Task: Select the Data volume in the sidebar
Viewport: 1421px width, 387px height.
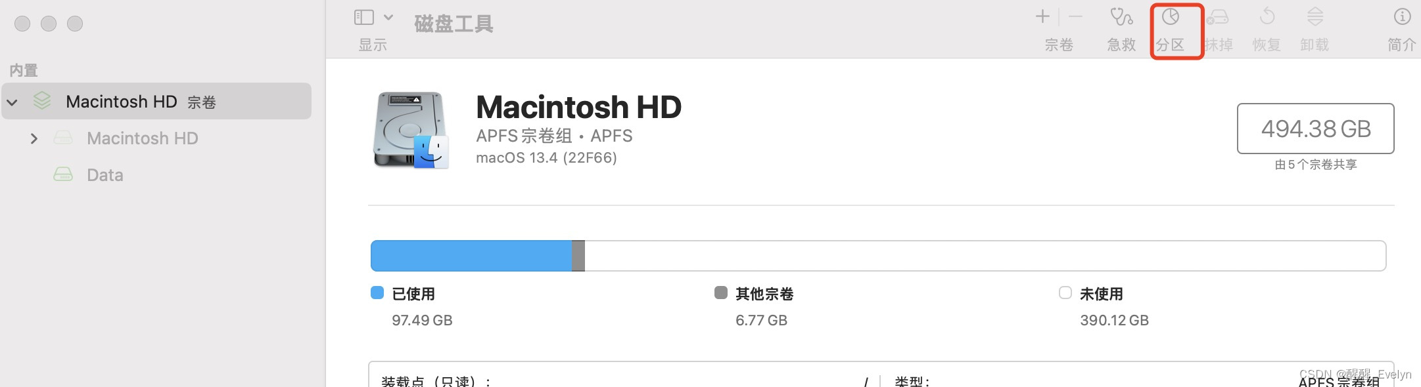Action: [105, 174]
